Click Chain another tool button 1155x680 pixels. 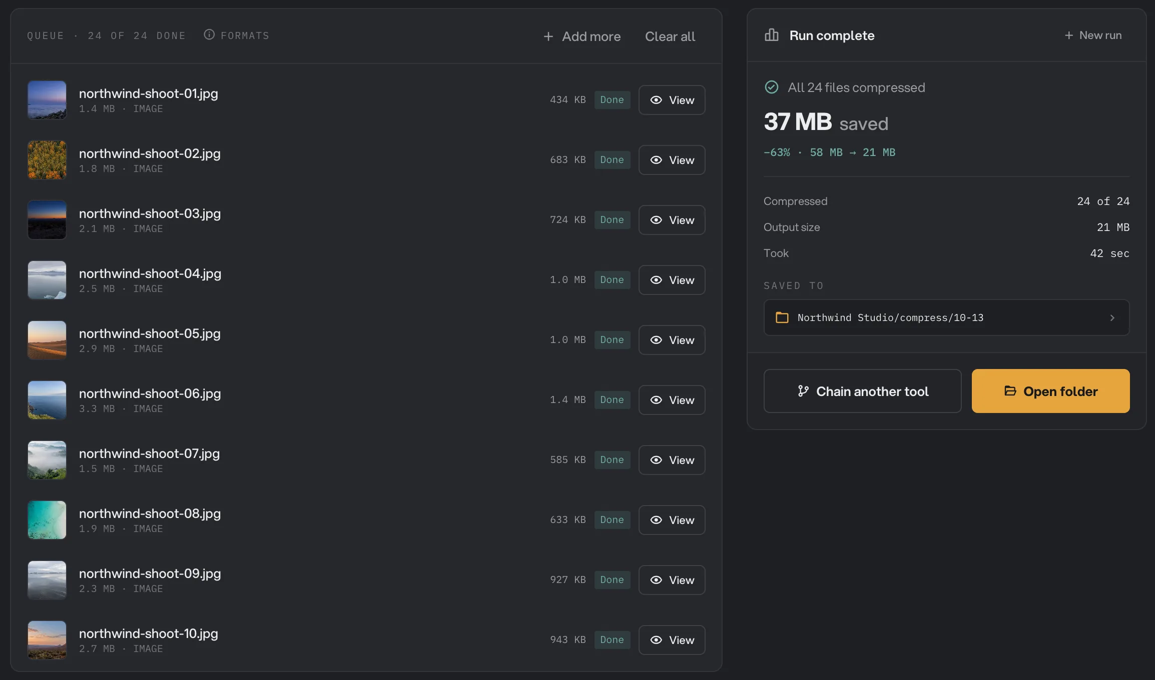point(862,391)
